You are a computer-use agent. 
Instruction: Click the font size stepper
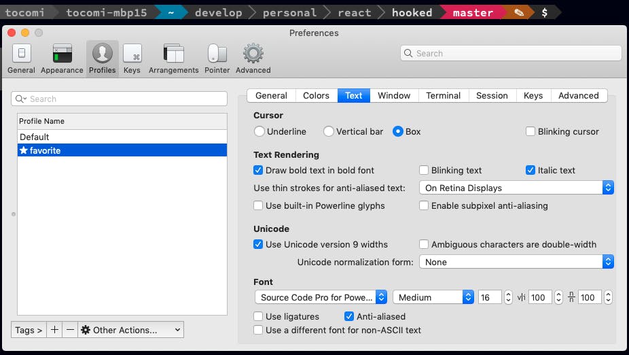point(508,297)
